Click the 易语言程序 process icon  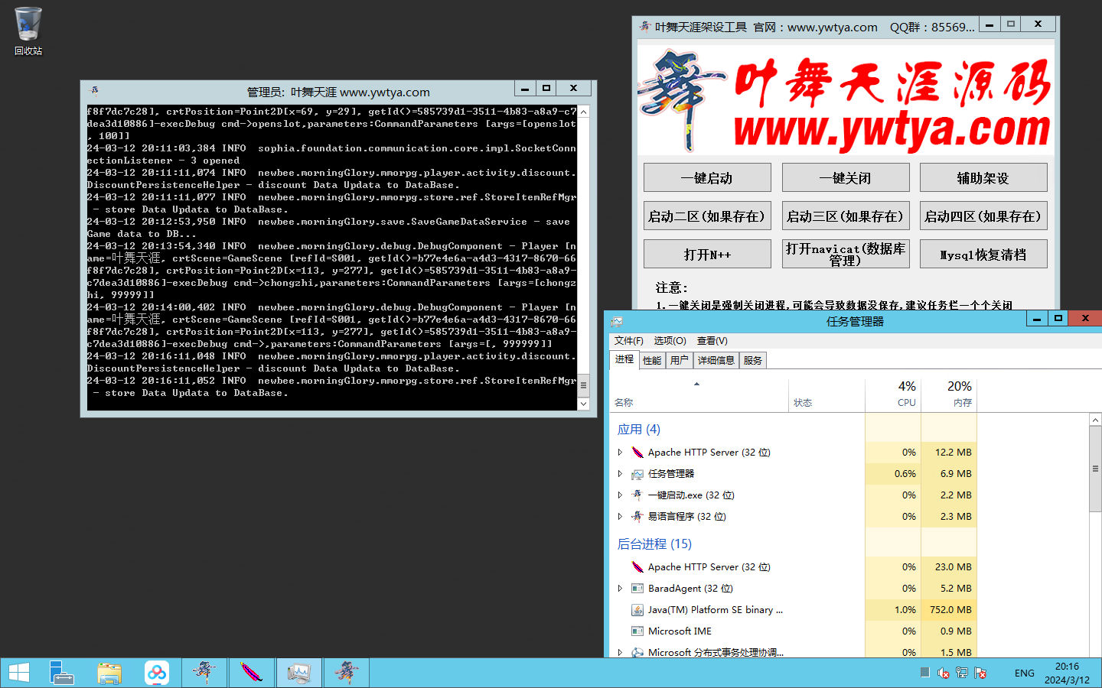(637, 517)
